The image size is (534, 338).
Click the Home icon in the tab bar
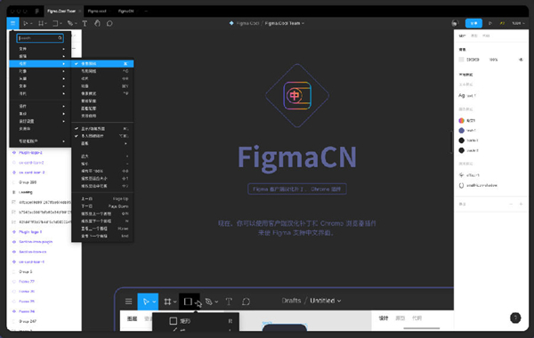coord(37,11)
